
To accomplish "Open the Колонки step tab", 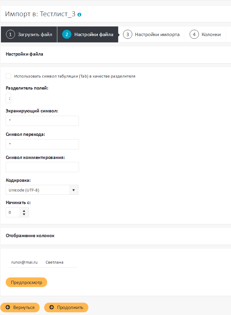I will [x=211, y=35].
